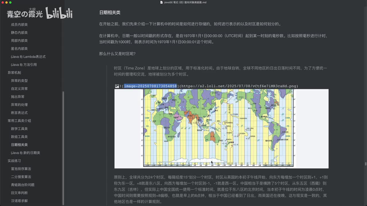Jump to 局部内部类 in the outline

(x=19, y=41)
